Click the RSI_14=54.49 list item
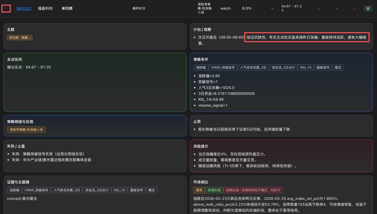 tap(211, 100)
